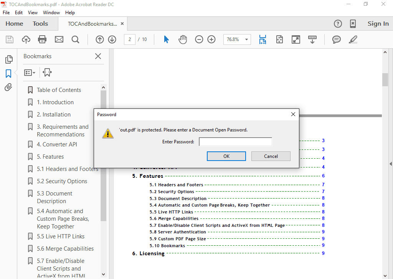Select the 5. Features bookmark

click(x=50, y=157)
